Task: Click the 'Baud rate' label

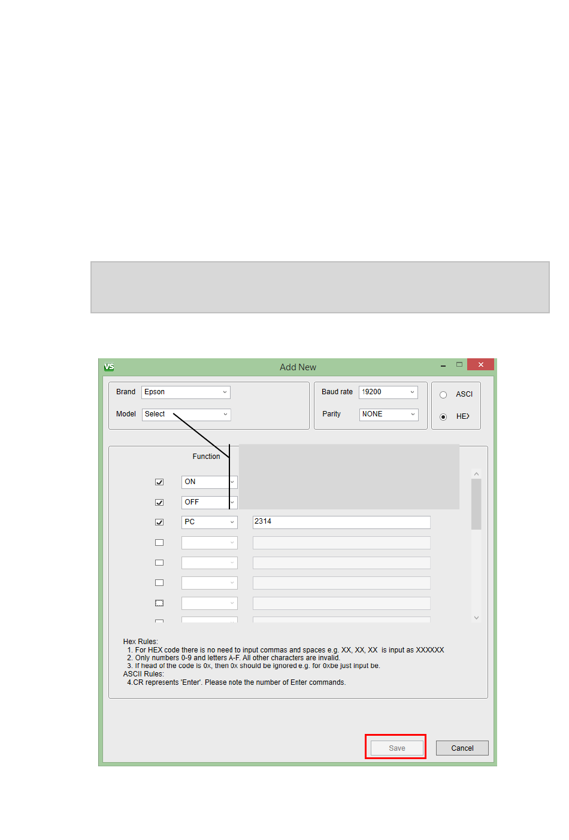Action: [x=337, y=392]
